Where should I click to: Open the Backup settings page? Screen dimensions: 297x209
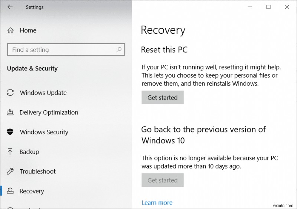point(29,152)
